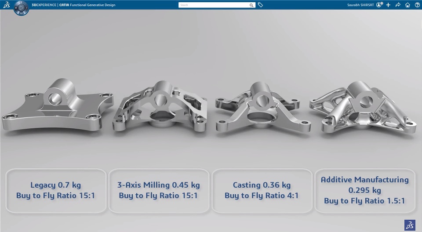The height and width of the screenshot is (232, 422).
Task: Select the Legacy 0.7 kg card
Action: (x=56, y=191)
